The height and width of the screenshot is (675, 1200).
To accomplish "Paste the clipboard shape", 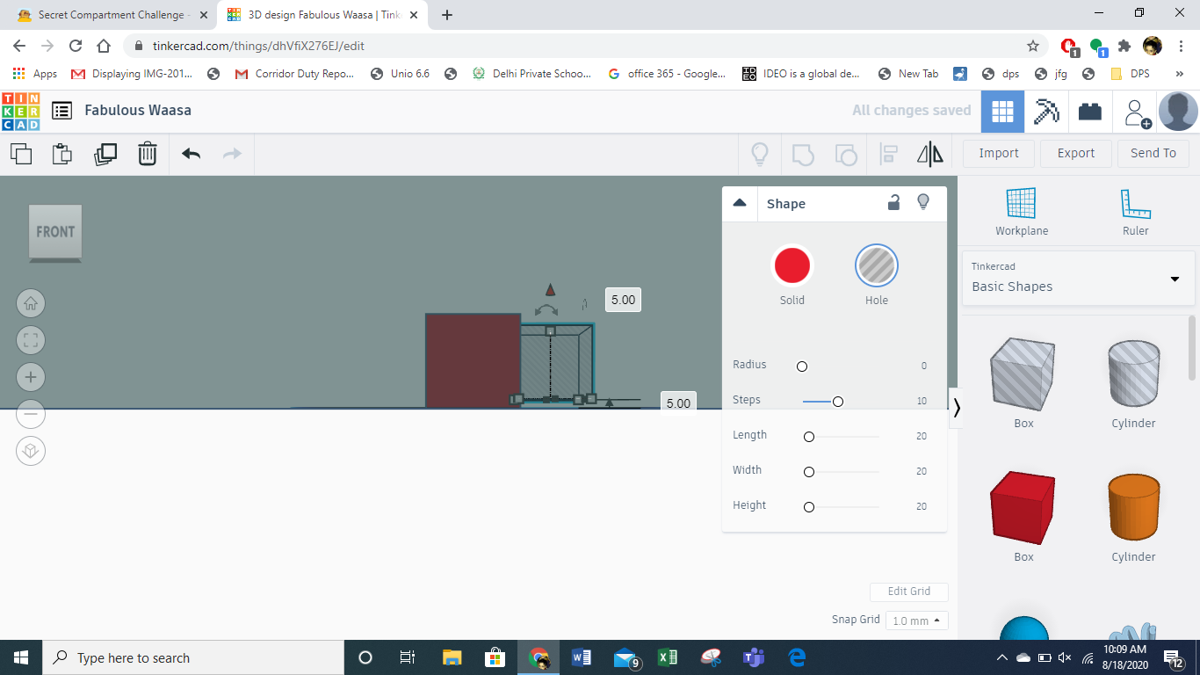I will (x=61, y=154).
